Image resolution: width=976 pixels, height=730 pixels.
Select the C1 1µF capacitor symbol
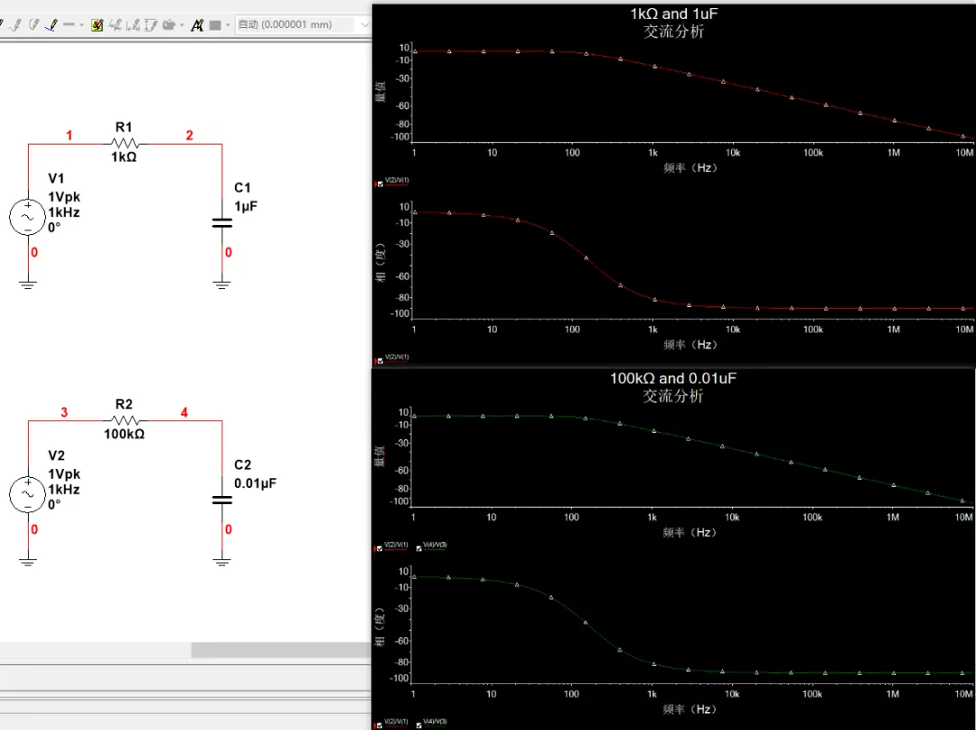[x=221, y=221]
